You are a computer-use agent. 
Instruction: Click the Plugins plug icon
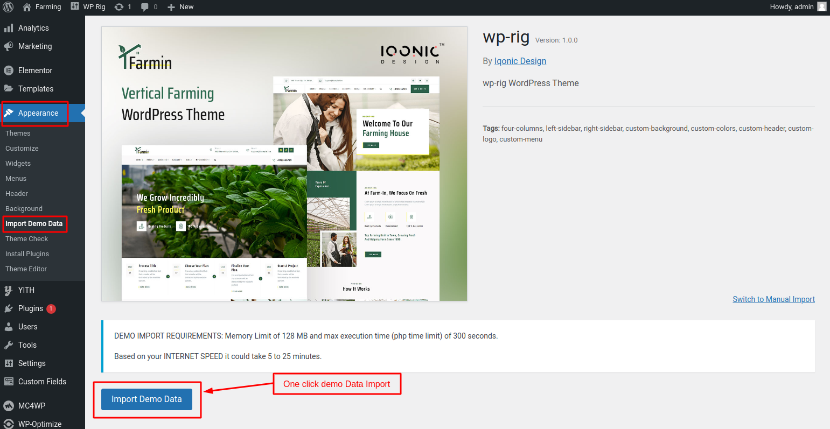9,308
